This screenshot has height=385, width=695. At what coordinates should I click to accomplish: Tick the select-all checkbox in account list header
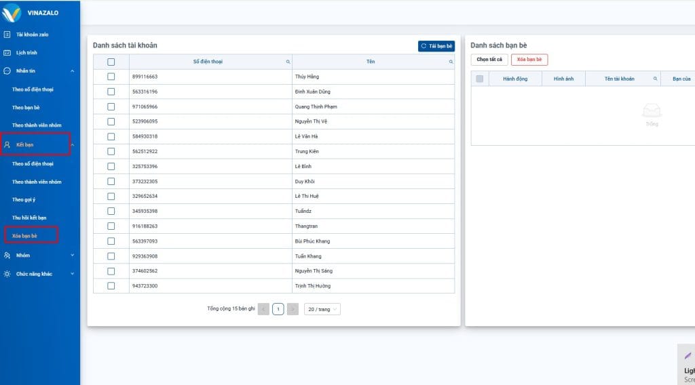[111, 62]
